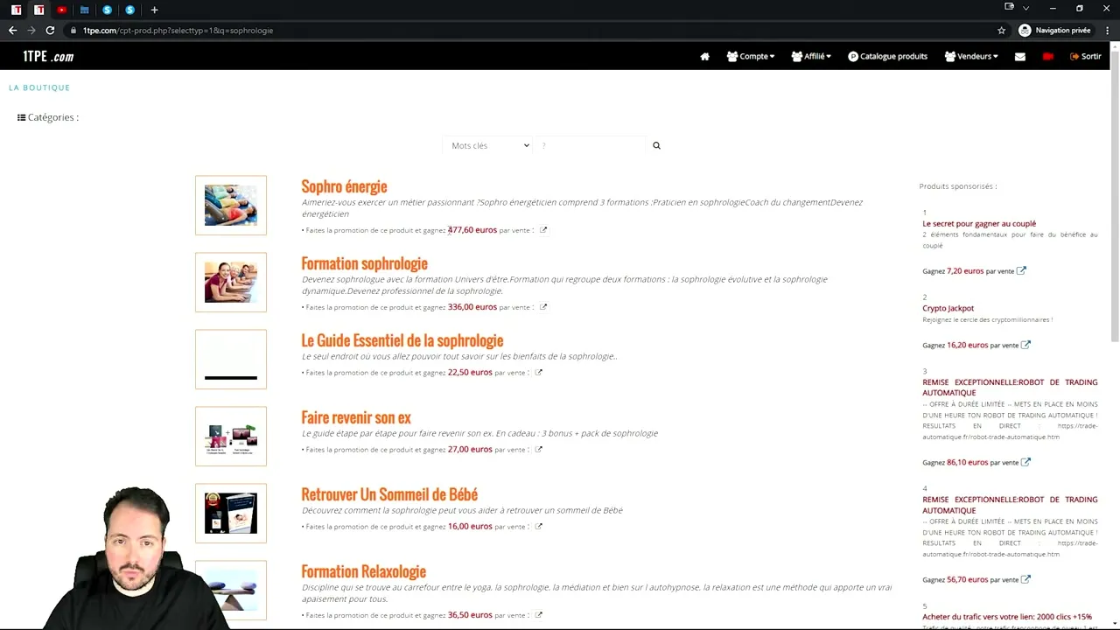The width and height of the screenshot is (1120, 630).
Task: Expand the Vendeurs menu
Action: click(x=972, y=56)
